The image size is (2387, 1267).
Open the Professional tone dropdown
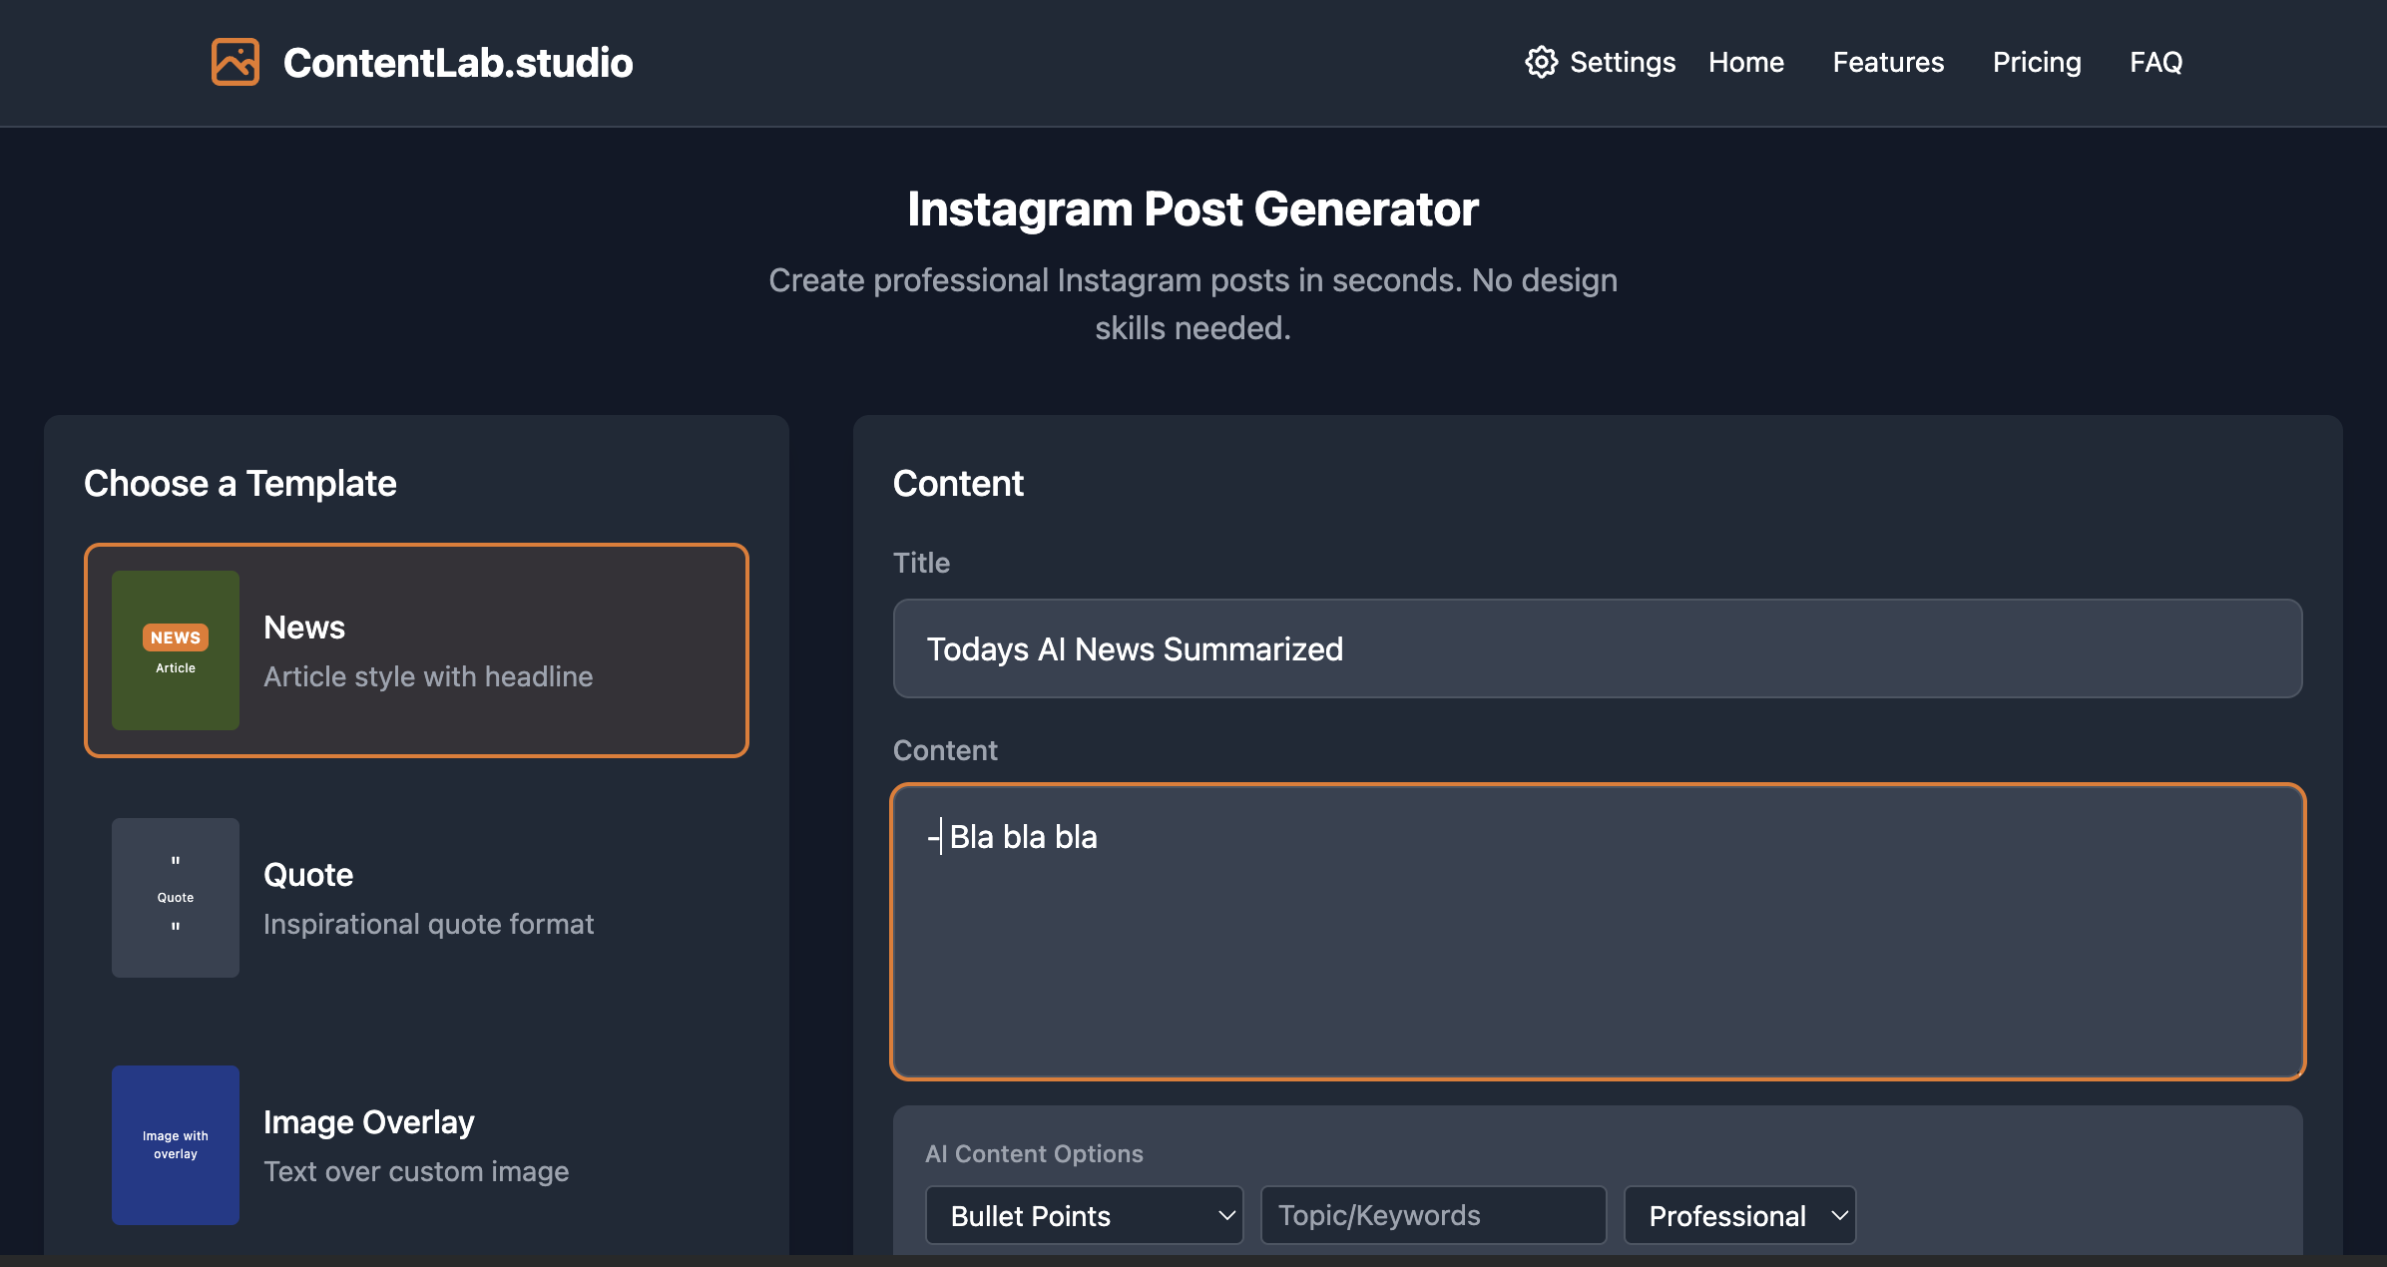point(1739,1215)
